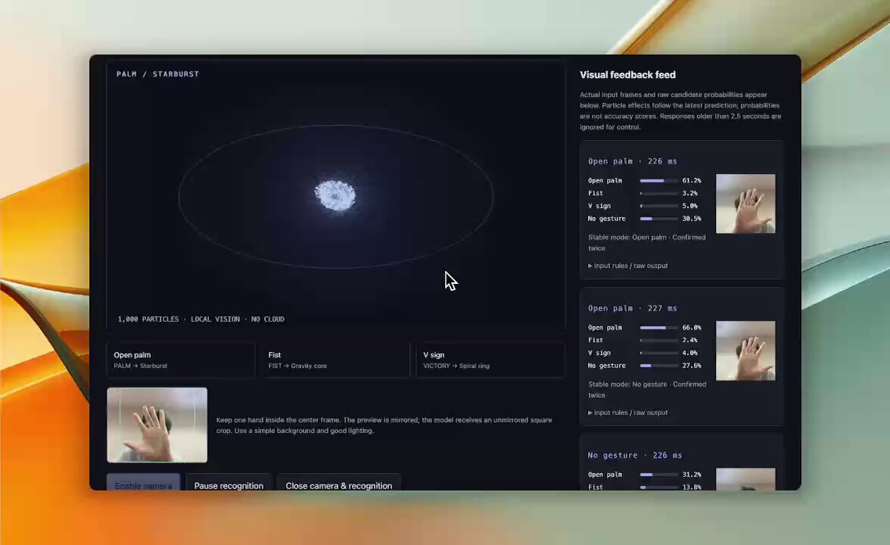Expand Input rules under 227 ms card
Viewport: 890px width, 545px height.
628,413
